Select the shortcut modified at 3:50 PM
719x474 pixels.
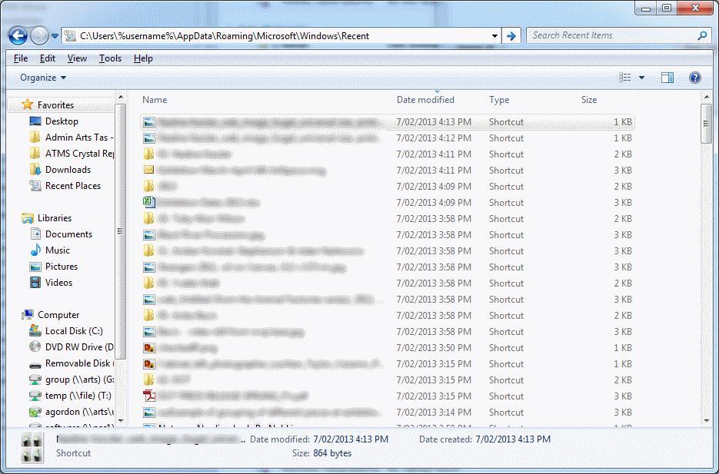tap(387, 347)
